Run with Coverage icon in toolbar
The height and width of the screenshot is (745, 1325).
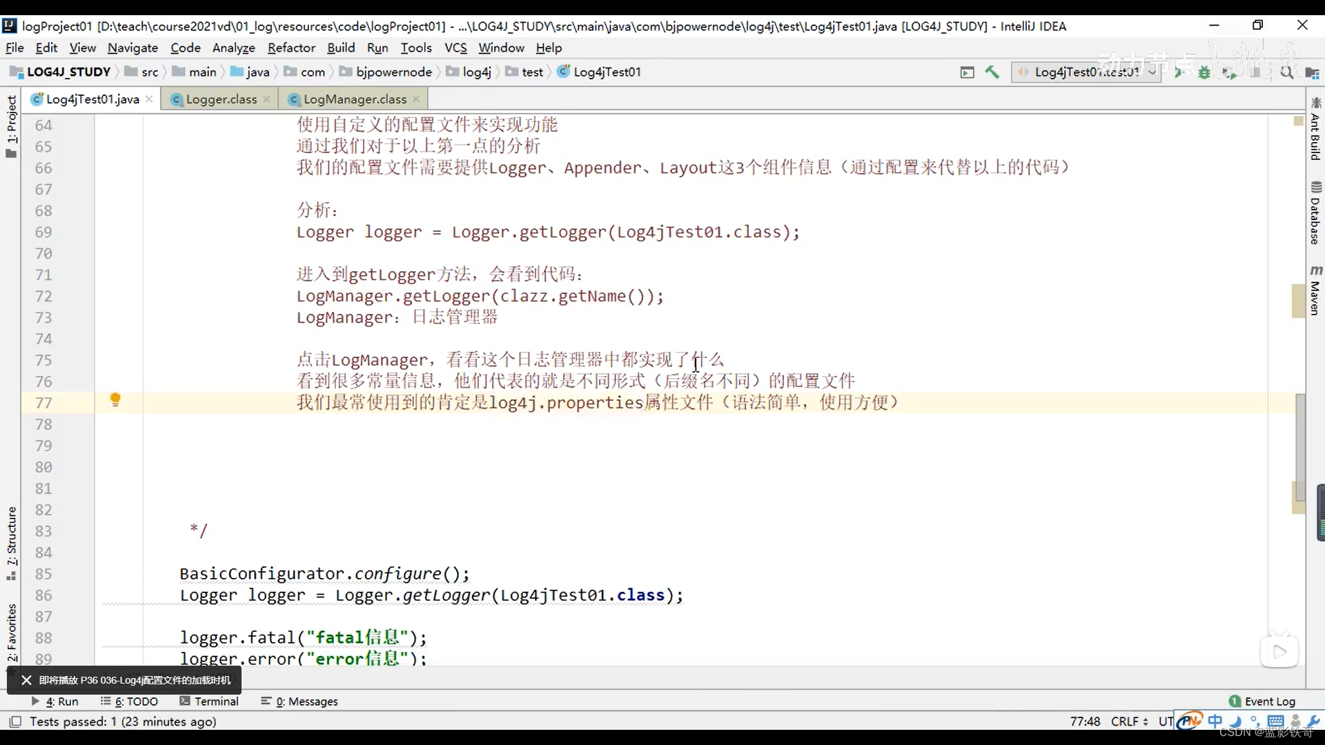pos(1229,72)
